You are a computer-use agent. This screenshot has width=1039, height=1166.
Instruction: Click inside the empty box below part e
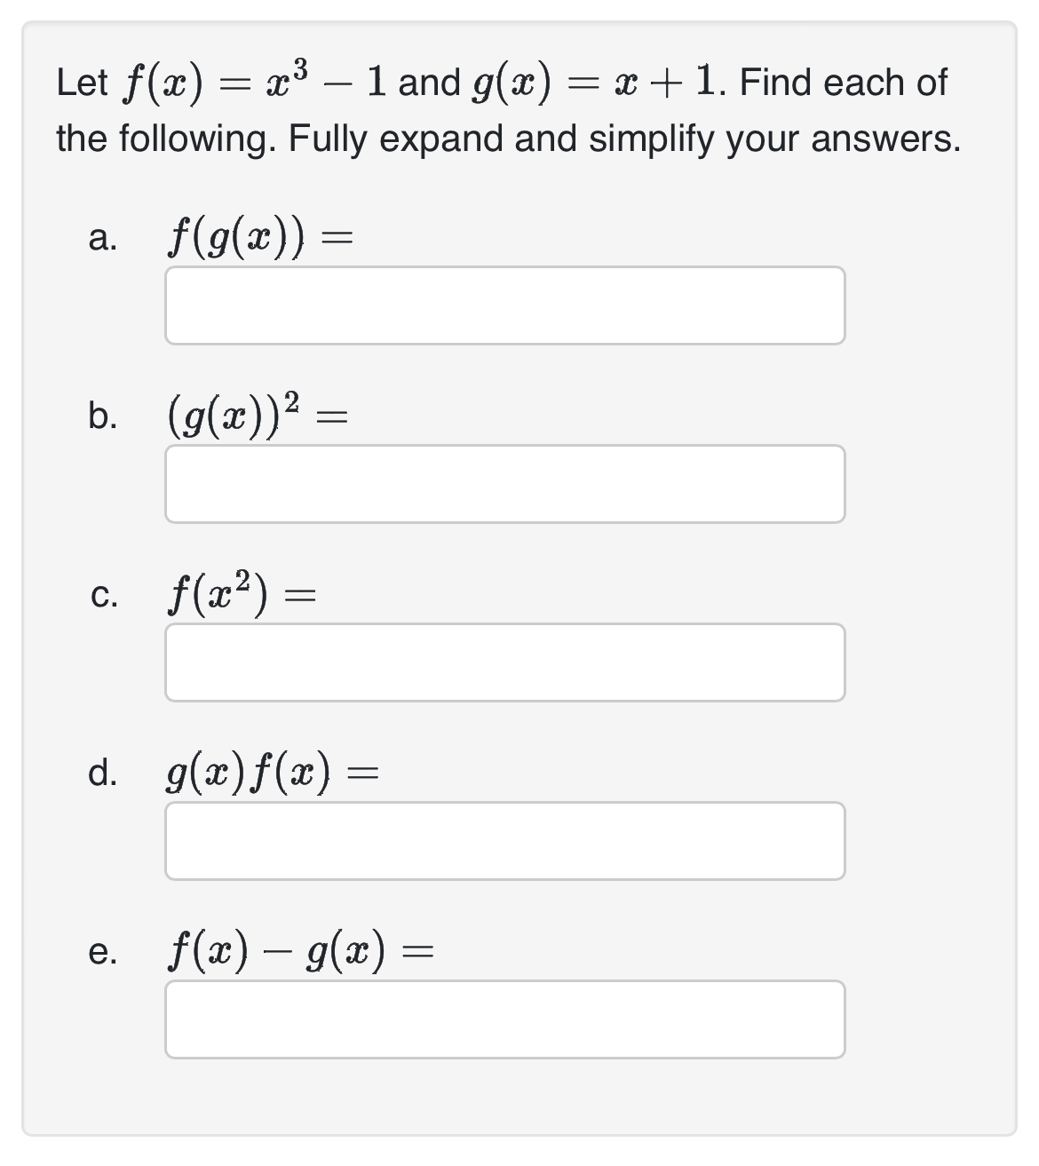504,1017
